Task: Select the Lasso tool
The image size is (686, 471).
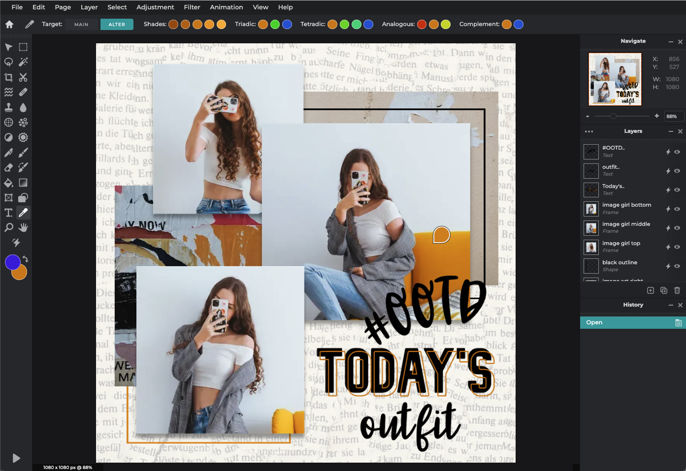Action: (x=8, y=62)
